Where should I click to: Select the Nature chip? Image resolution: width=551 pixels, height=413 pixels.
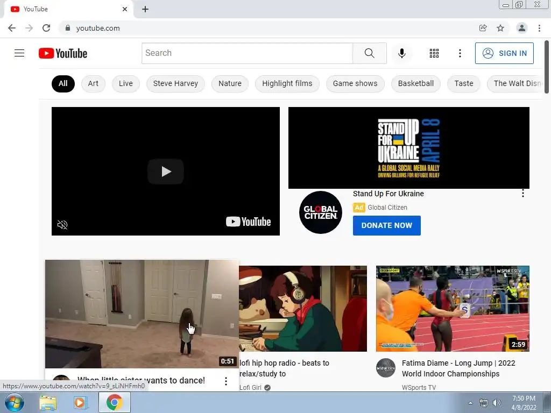[230, 83]
